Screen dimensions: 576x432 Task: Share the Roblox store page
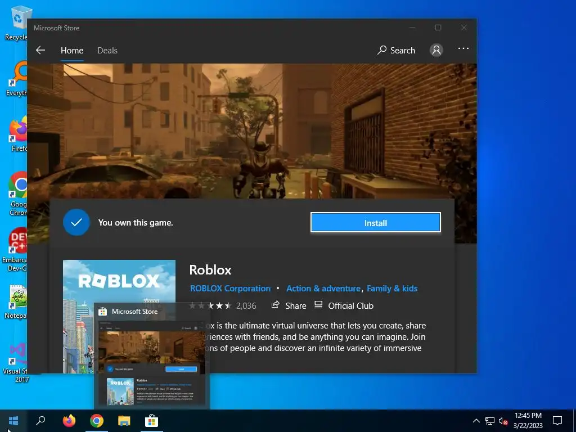coord(289,305)
